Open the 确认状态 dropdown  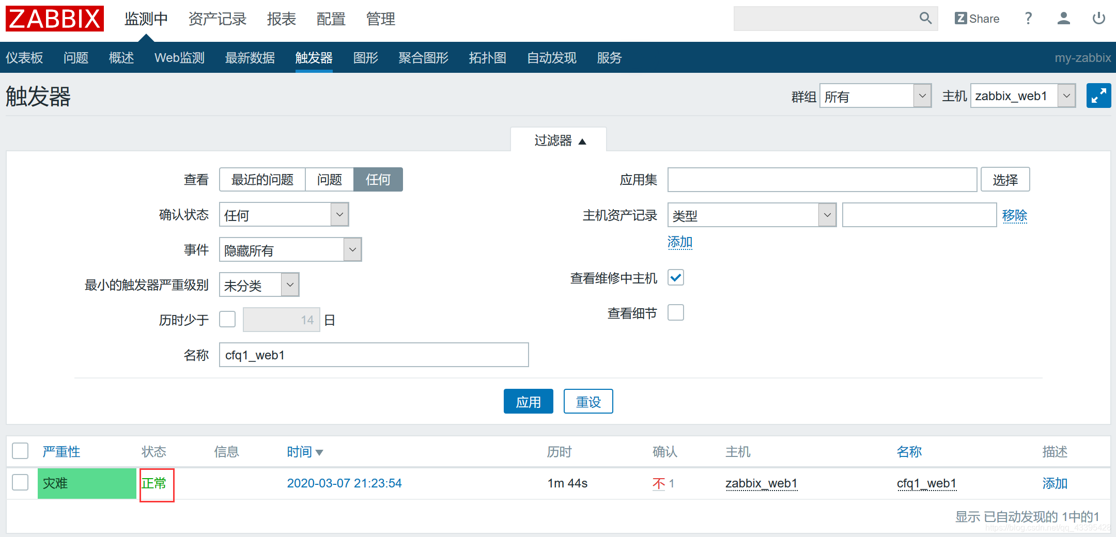pos(284,215)
